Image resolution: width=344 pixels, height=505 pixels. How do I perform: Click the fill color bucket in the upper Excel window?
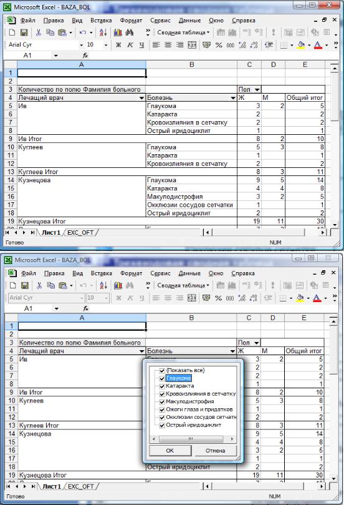tap(301, 45)
